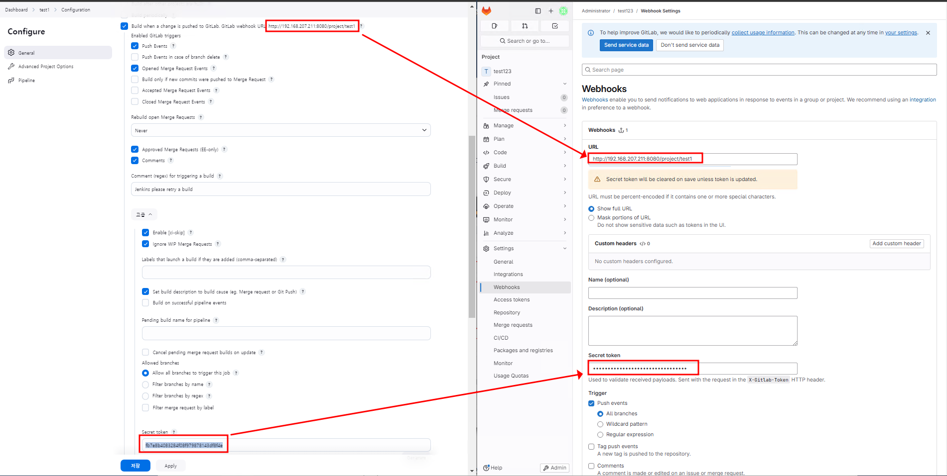Click the Code brackets icon
Screen dimensions: 947x476
(x=486, y=153)
